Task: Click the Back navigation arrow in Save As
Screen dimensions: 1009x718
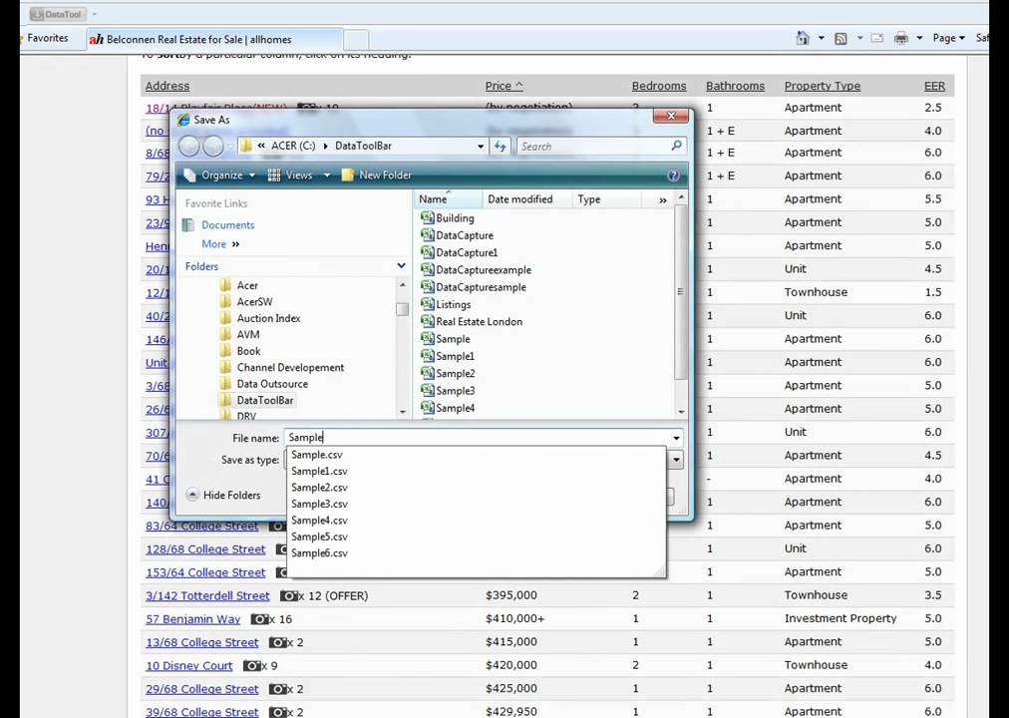Action: click(x=188, y=146)
